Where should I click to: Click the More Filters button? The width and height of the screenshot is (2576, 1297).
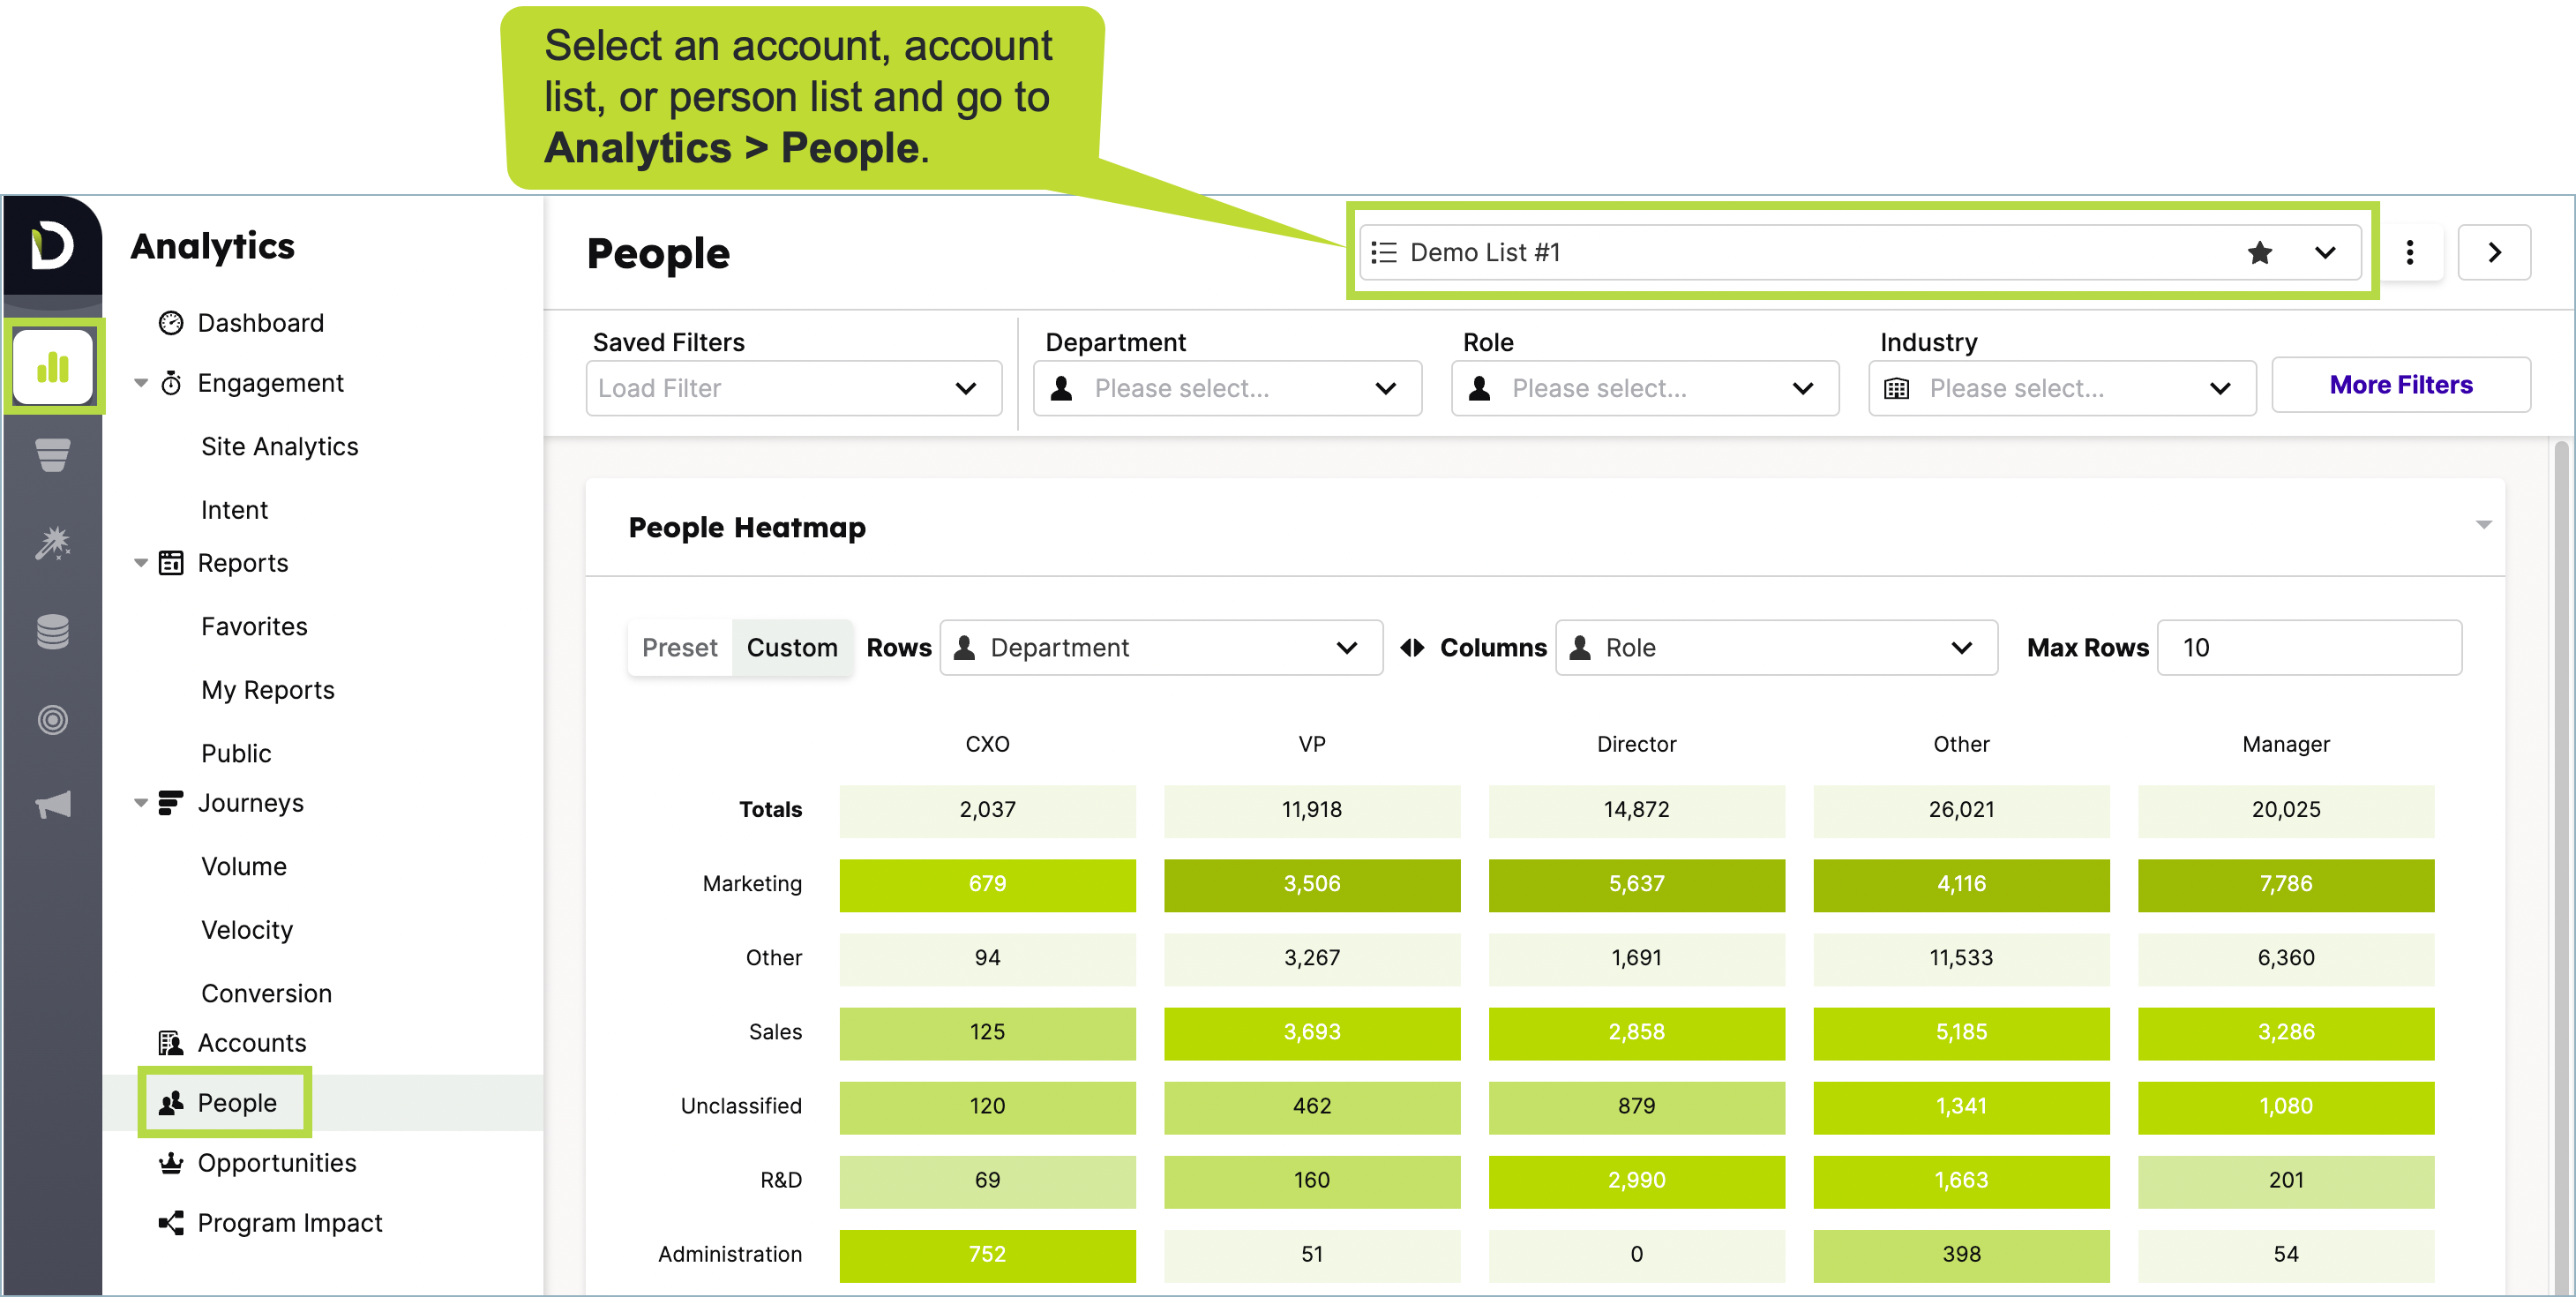click(x=2401, y=385)
